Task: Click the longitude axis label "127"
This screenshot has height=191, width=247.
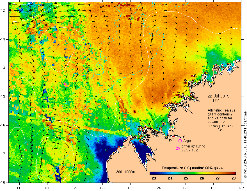Action: click(x=241, y=188)
